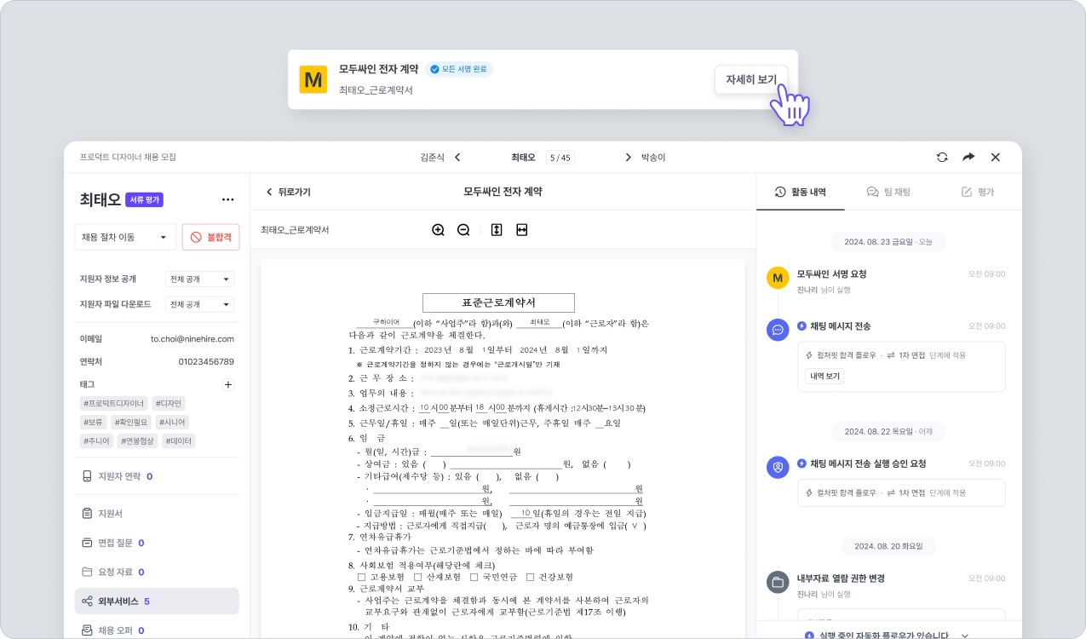Click the 모든 서명 완료 badge
The width and height of the screenshot is (1086, 639).
(459, 69)
